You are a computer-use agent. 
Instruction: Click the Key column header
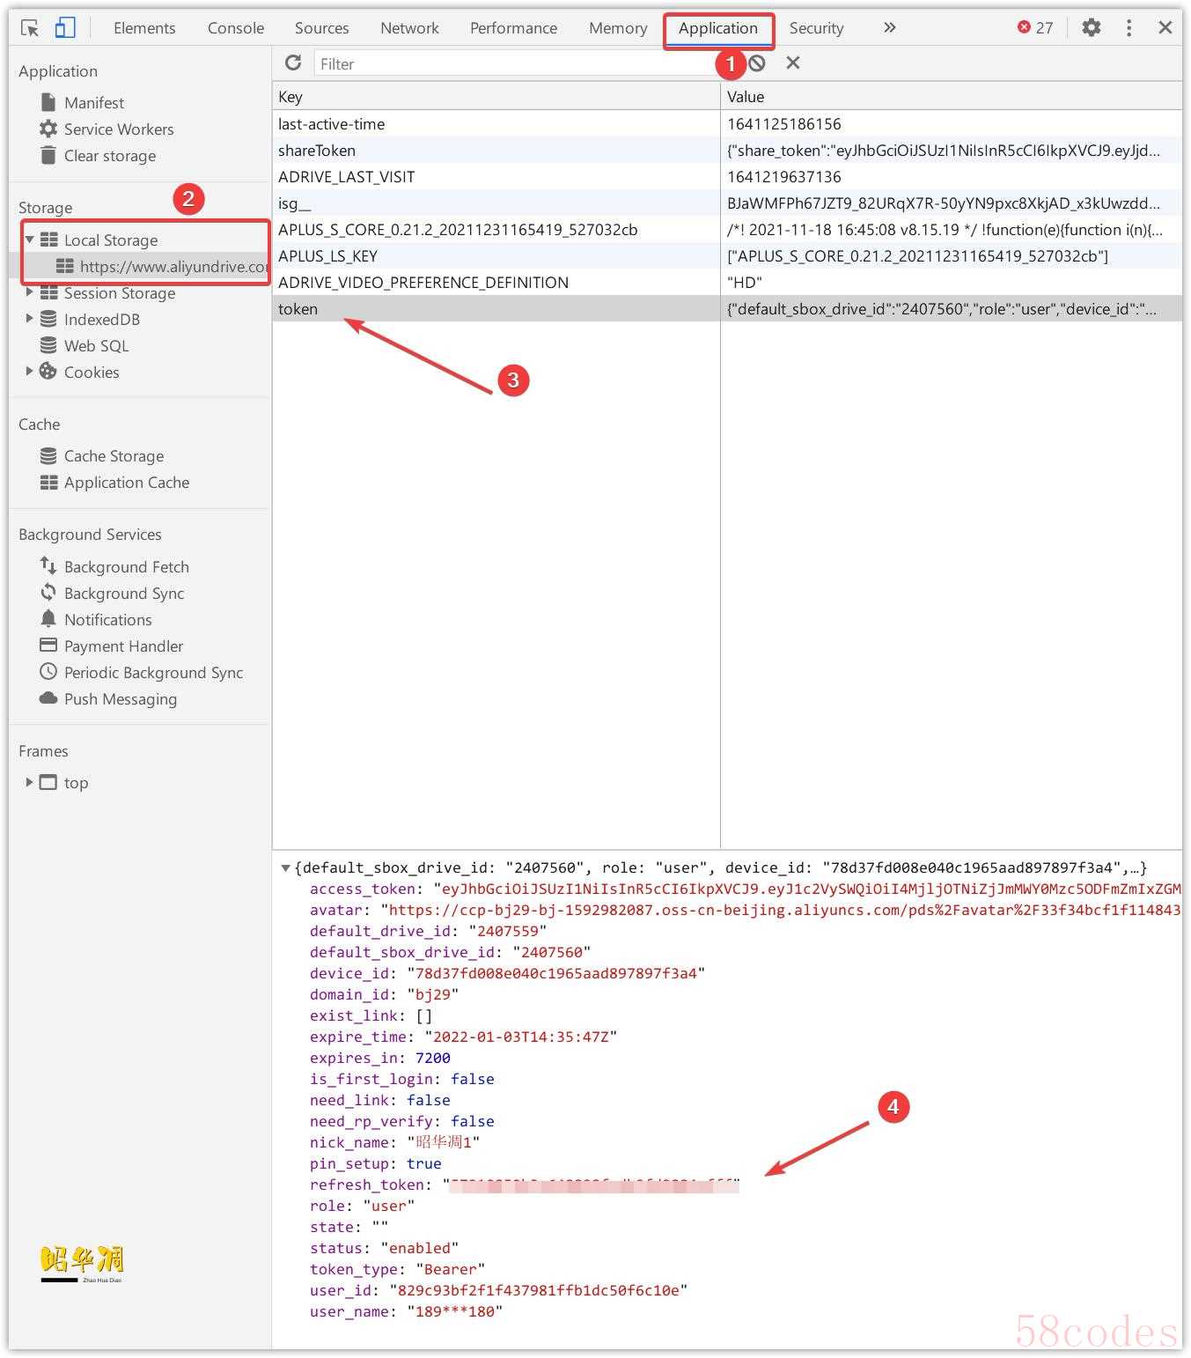tap(496, 97)
